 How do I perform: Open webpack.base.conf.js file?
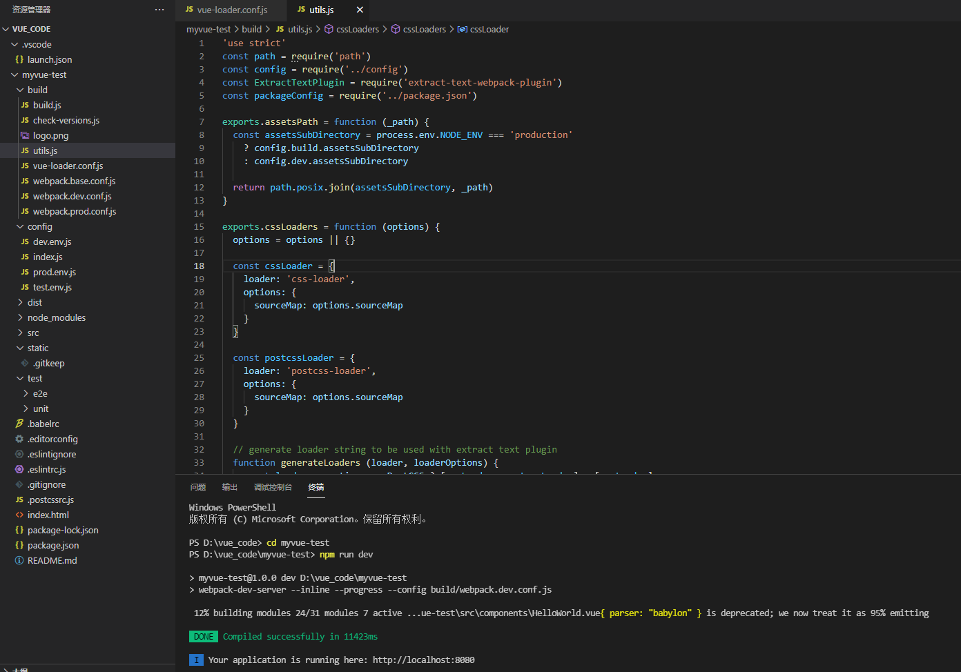(88, 181)
